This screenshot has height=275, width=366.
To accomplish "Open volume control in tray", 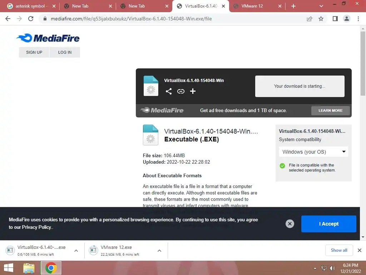I will 332,268.
